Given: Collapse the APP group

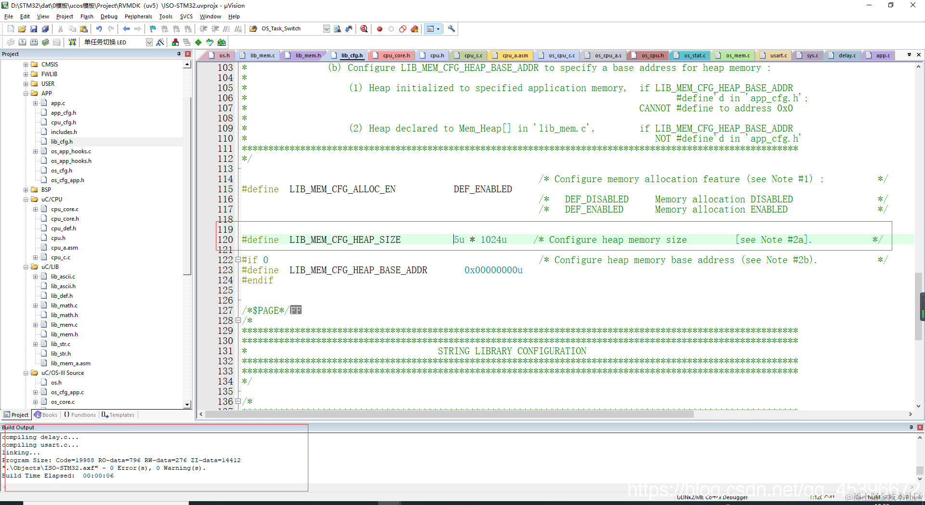Looking at the screenshot, I should pyautogui.click(x=26, y=93).
